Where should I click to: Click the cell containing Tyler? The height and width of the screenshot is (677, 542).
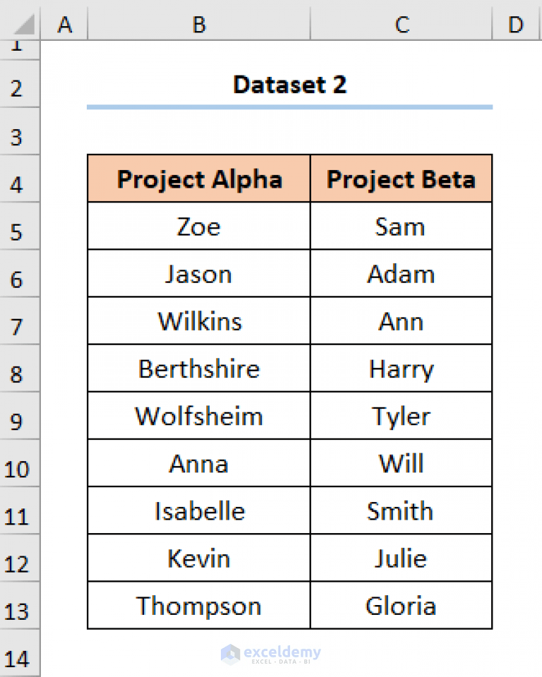coord(401,415)
